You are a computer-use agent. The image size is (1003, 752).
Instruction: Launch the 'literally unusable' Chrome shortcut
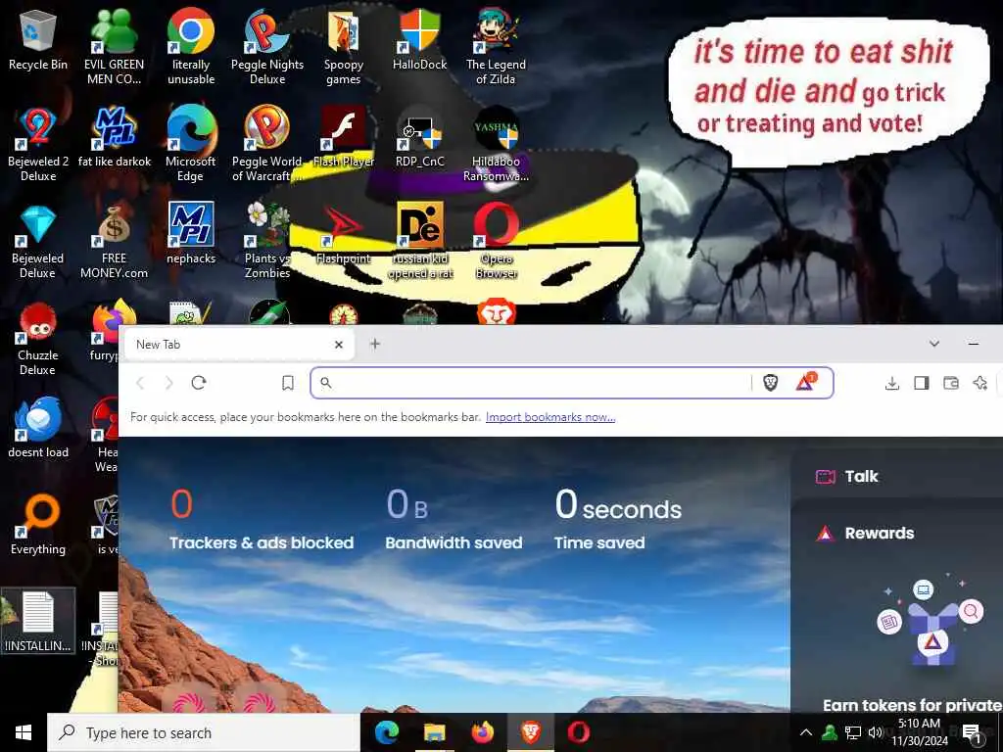[191, 47]
